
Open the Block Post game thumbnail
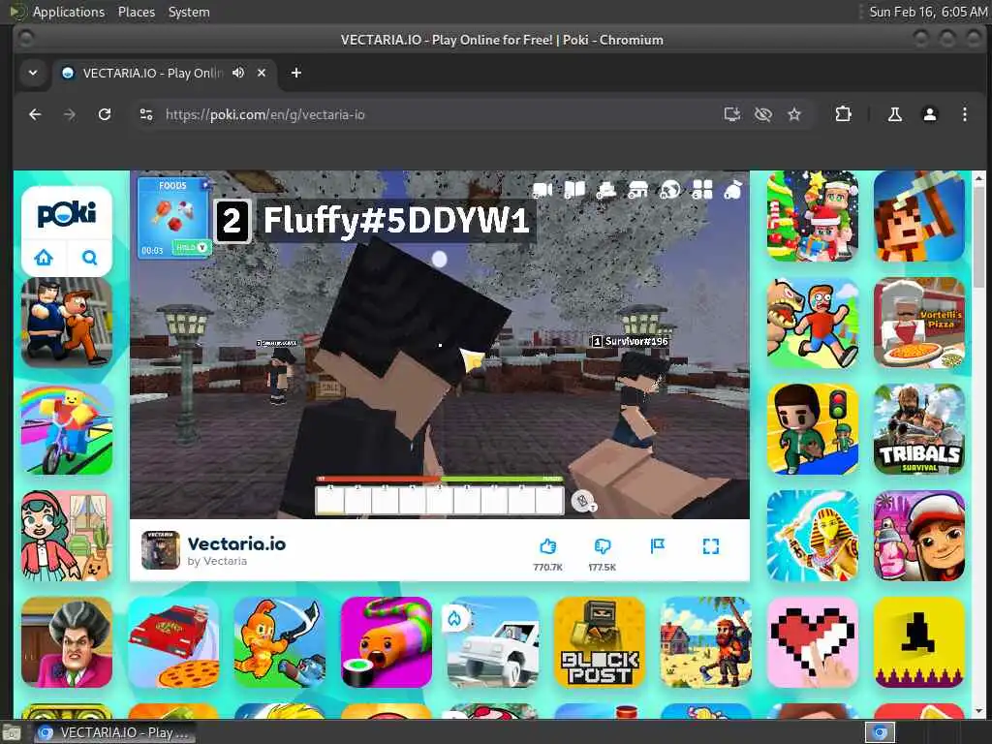coord(599,642)
